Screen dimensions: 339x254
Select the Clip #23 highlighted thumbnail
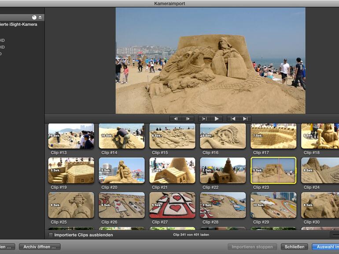click(x=273, y=171)
